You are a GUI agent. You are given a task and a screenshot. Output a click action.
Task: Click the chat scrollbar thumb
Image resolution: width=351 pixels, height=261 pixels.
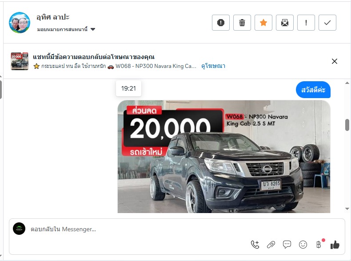coord(347,125)
